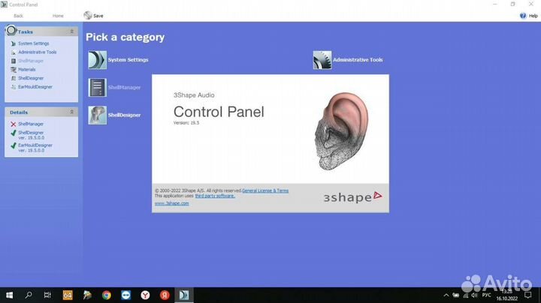
Task: Open Help in the top right
Action: (x=528, y=16)
